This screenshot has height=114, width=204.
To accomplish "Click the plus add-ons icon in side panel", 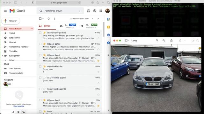I will [108, 55].
